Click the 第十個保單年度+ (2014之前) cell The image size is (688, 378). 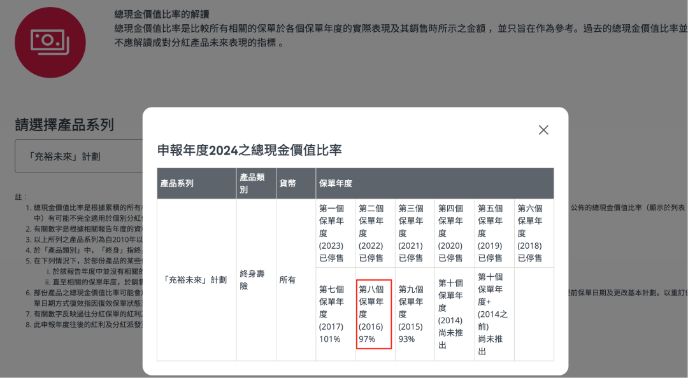click(494, 314)
